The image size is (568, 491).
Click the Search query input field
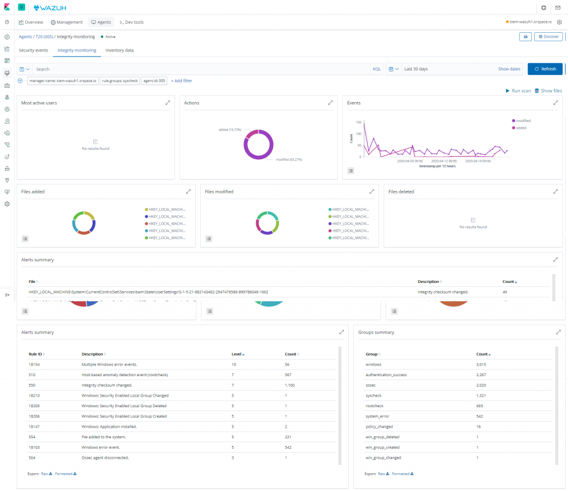(x=201, y=69)
